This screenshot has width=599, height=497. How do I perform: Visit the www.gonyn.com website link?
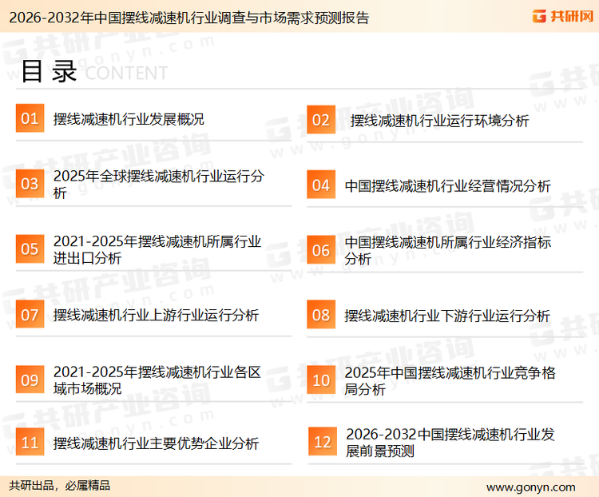click(x=530, y=487)
